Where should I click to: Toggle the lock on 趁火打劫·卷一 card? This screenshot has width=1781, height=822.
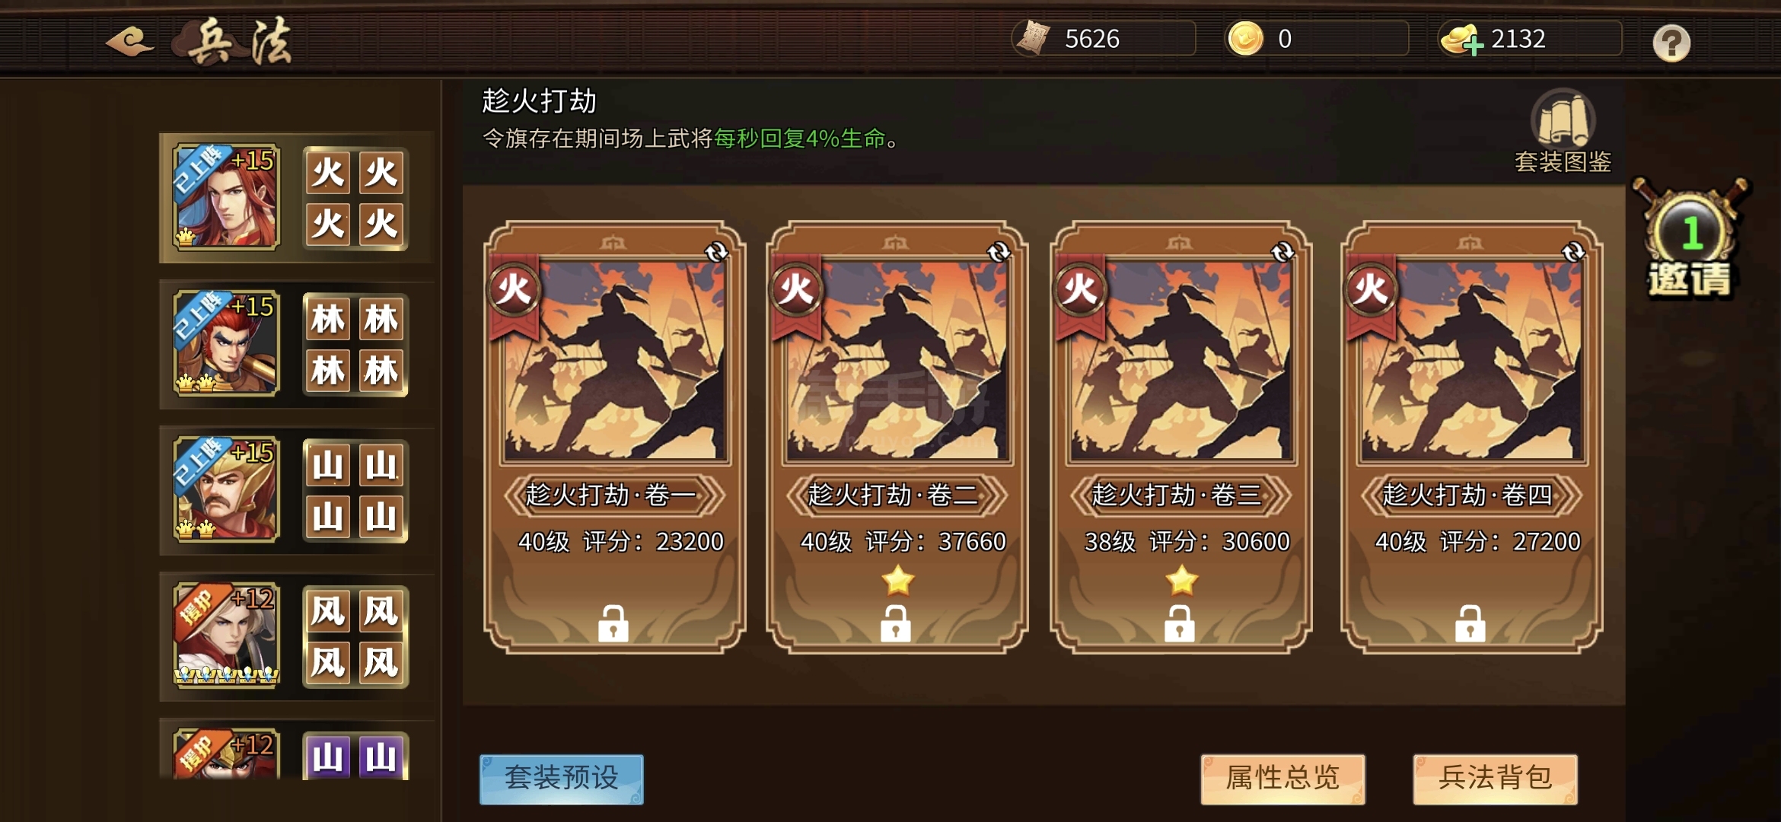click(x=613, y=623)
